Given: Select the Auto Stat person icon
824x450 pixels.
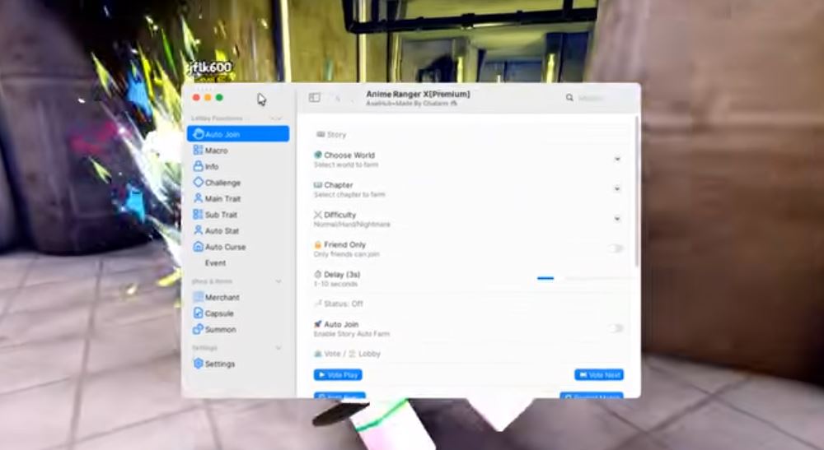Looking at the screenshot, I should (198, 230).
